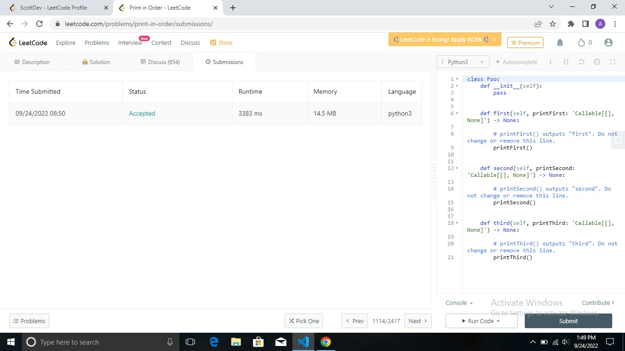Open Contest in the top navigation

coord(162,43)
